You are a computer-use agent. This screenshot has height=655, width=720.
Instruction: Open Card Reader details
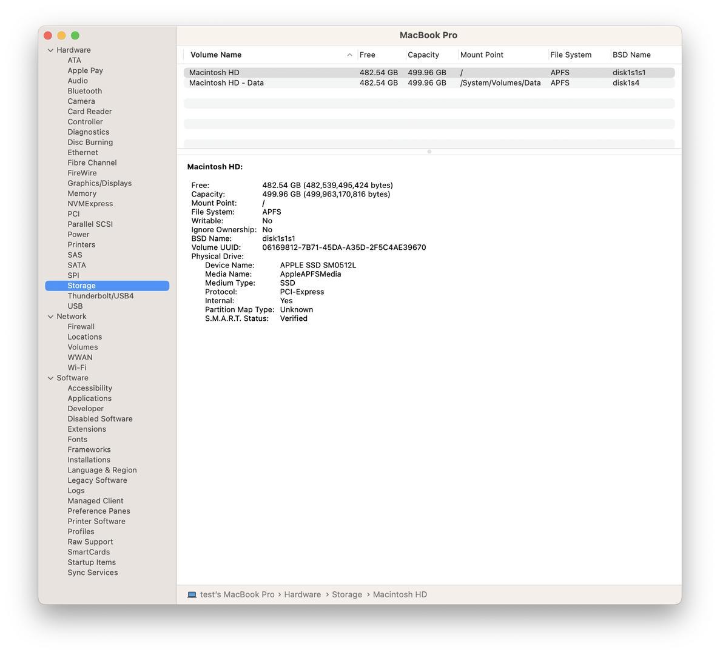[x=90, y=111]
